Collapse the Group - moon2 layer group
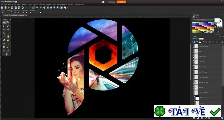Viewport: 224px width, 120px height. coord(192,93)
